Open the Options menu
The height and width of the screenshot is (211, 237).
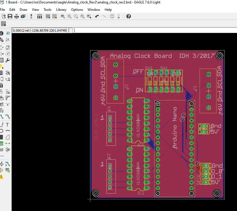(77, 10)
